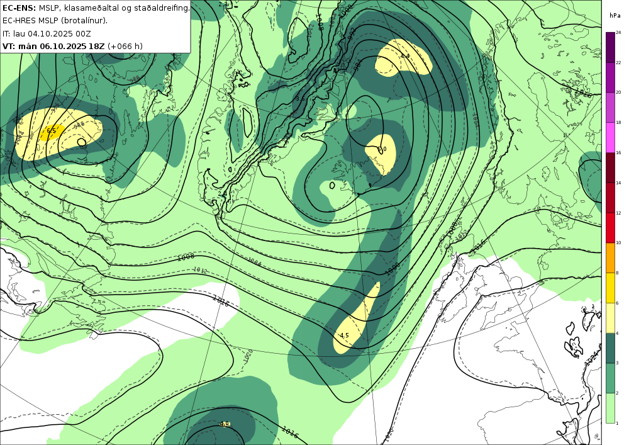Image resolution: width=629 pixels, height=445 pixels.
Task: Click the 8 tick label on colorbar
Action: click(618, 273)
